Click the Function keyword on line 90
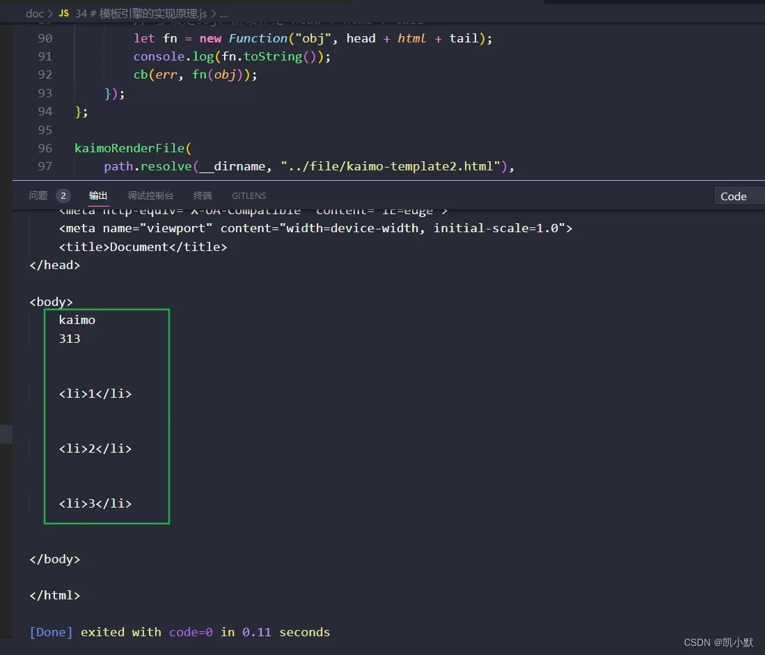 click(x=258, y=39)
